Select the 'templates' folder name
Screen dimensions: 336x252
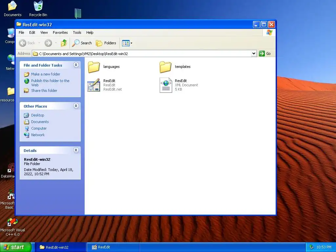[182, 67]
